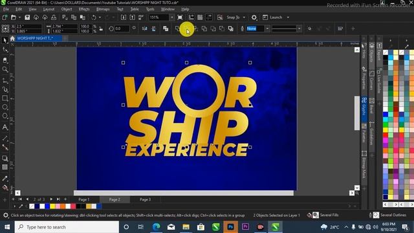
Task: Open the Window menu
Action: [x=168, y=9]
